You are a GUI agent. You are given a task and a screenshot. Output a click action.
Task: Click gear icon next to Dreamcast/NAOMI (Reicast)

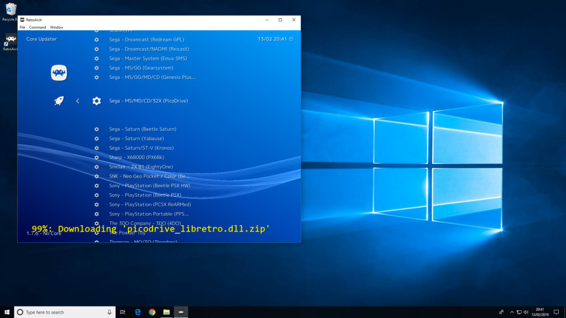[x=96, y=49]
